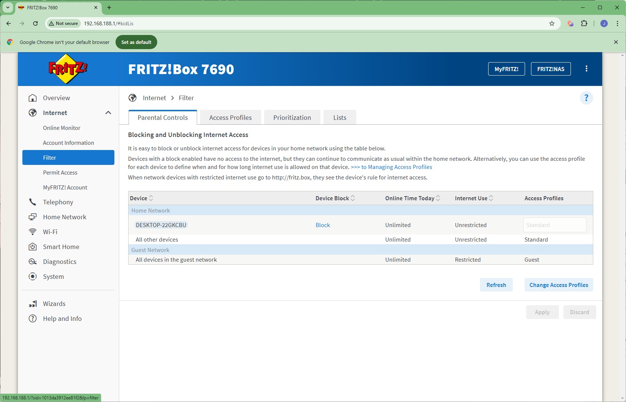Viewport: 626px width, 402px height.
Task: Open the Chrome profile avatar
Action: pos(604,23)
